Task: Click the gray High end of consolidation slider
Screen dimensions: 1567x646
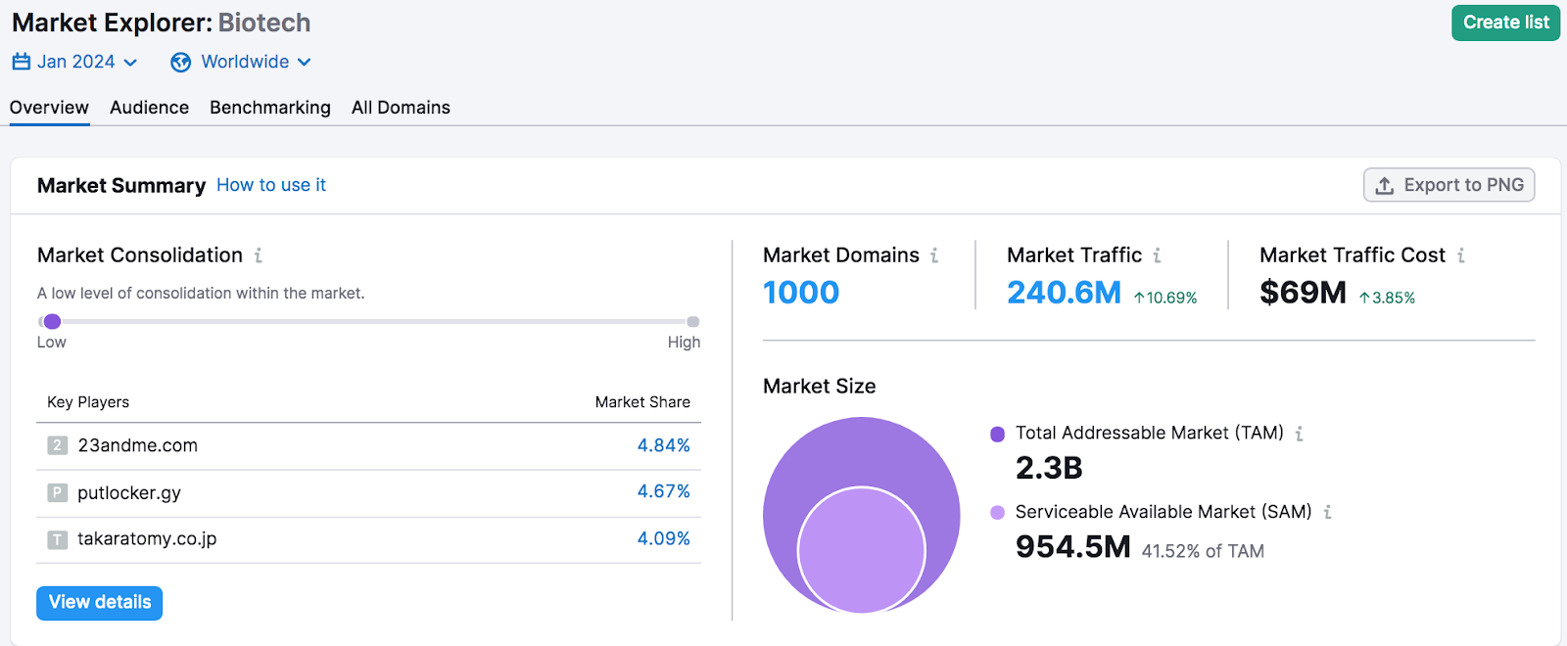Action: (x=692, y=321)
